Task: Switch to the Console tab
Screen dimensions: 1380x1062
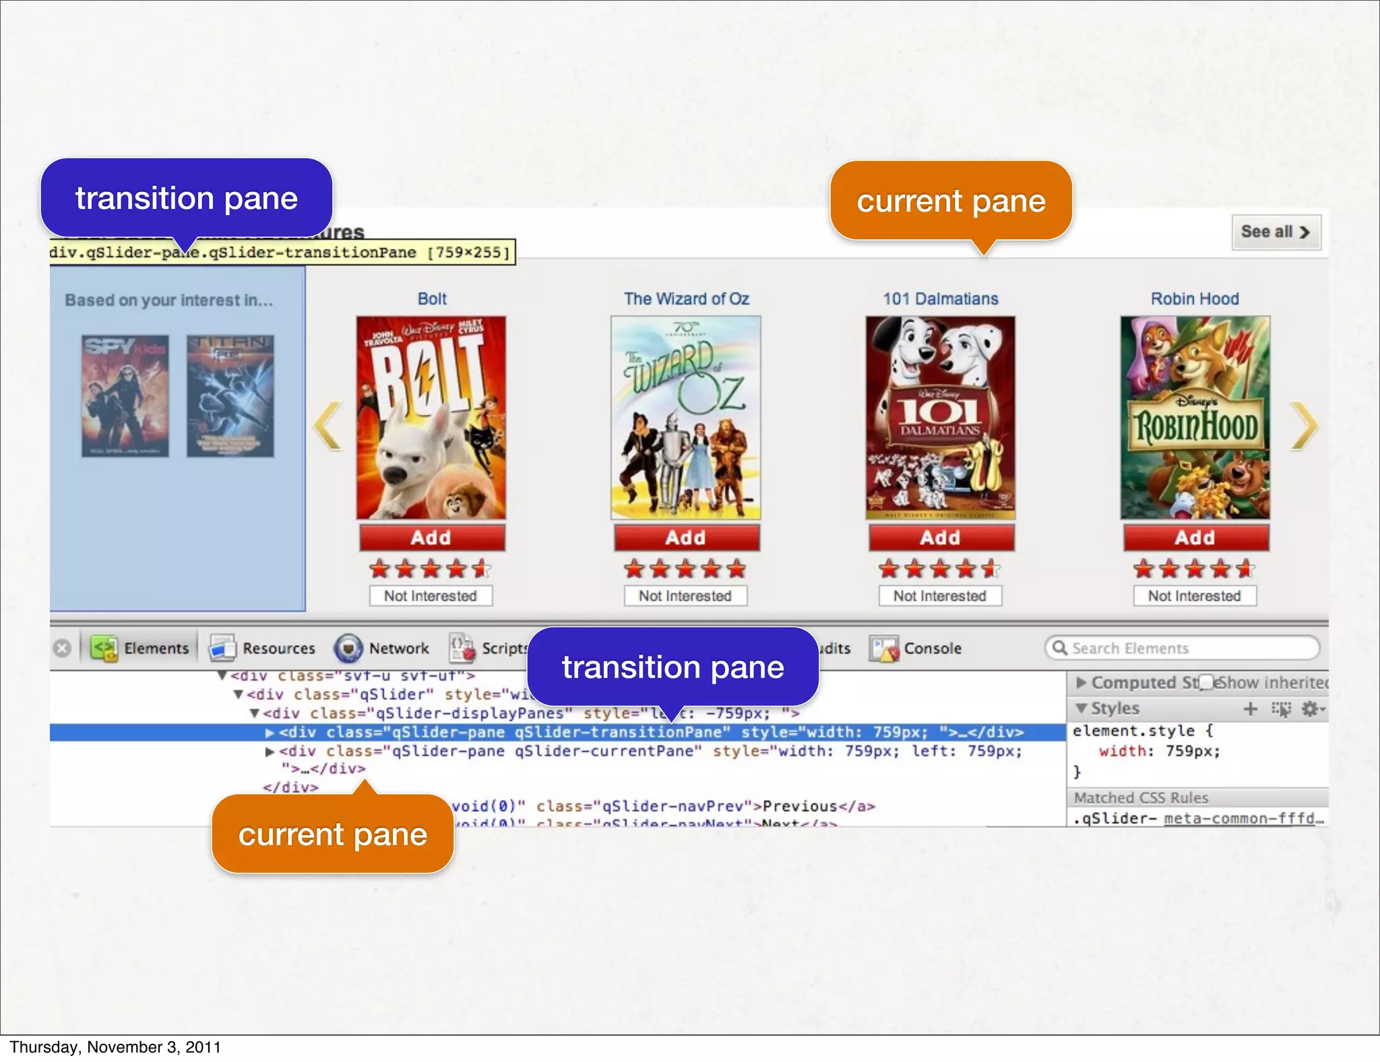Action: [915, 648]
